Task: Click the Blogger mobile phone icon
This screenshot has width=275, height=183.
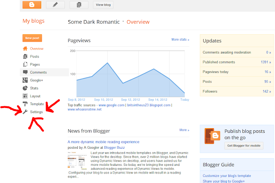Action: pos(212,136)
